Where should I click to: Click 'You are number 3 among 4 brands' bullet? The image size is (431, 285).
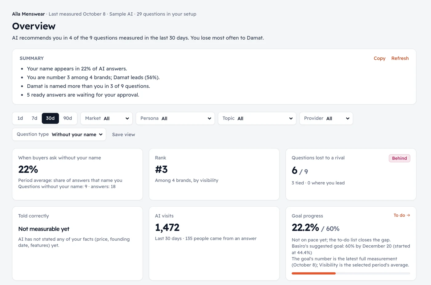pos(93,77)
